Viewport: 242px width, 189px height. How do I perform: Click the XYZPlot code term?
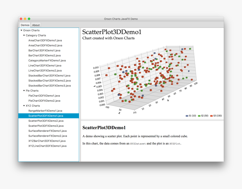(x=175, y=144)
